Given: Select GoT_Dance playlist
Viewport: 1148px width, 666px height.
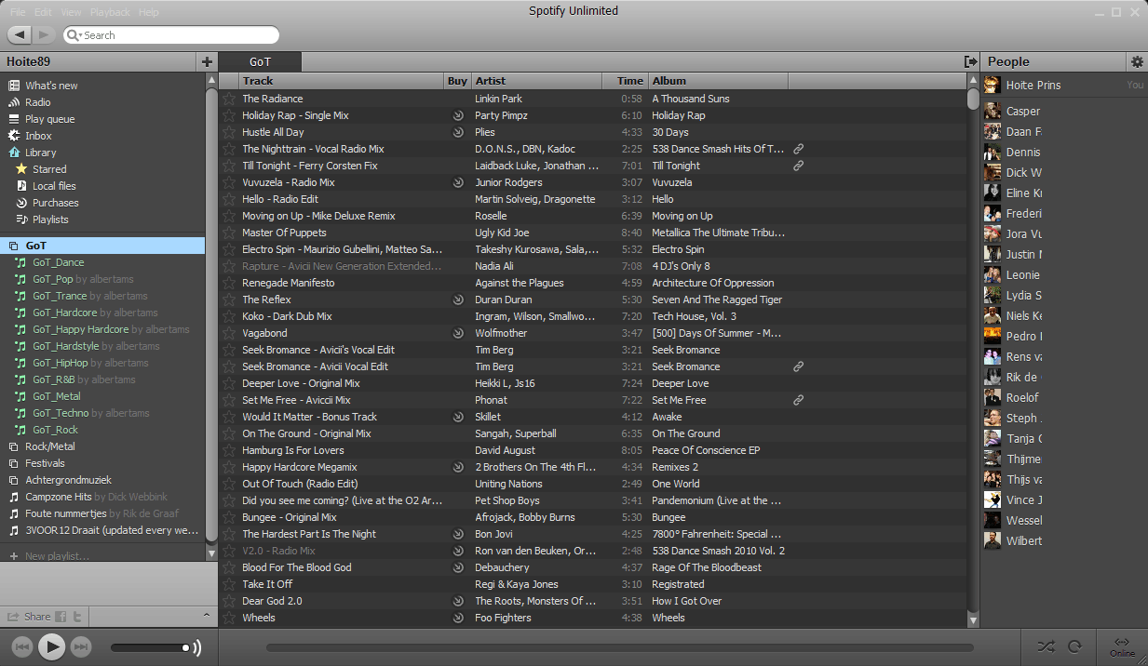Looking at the screenshot, I should pyautogui.click(x=58, y=262).
